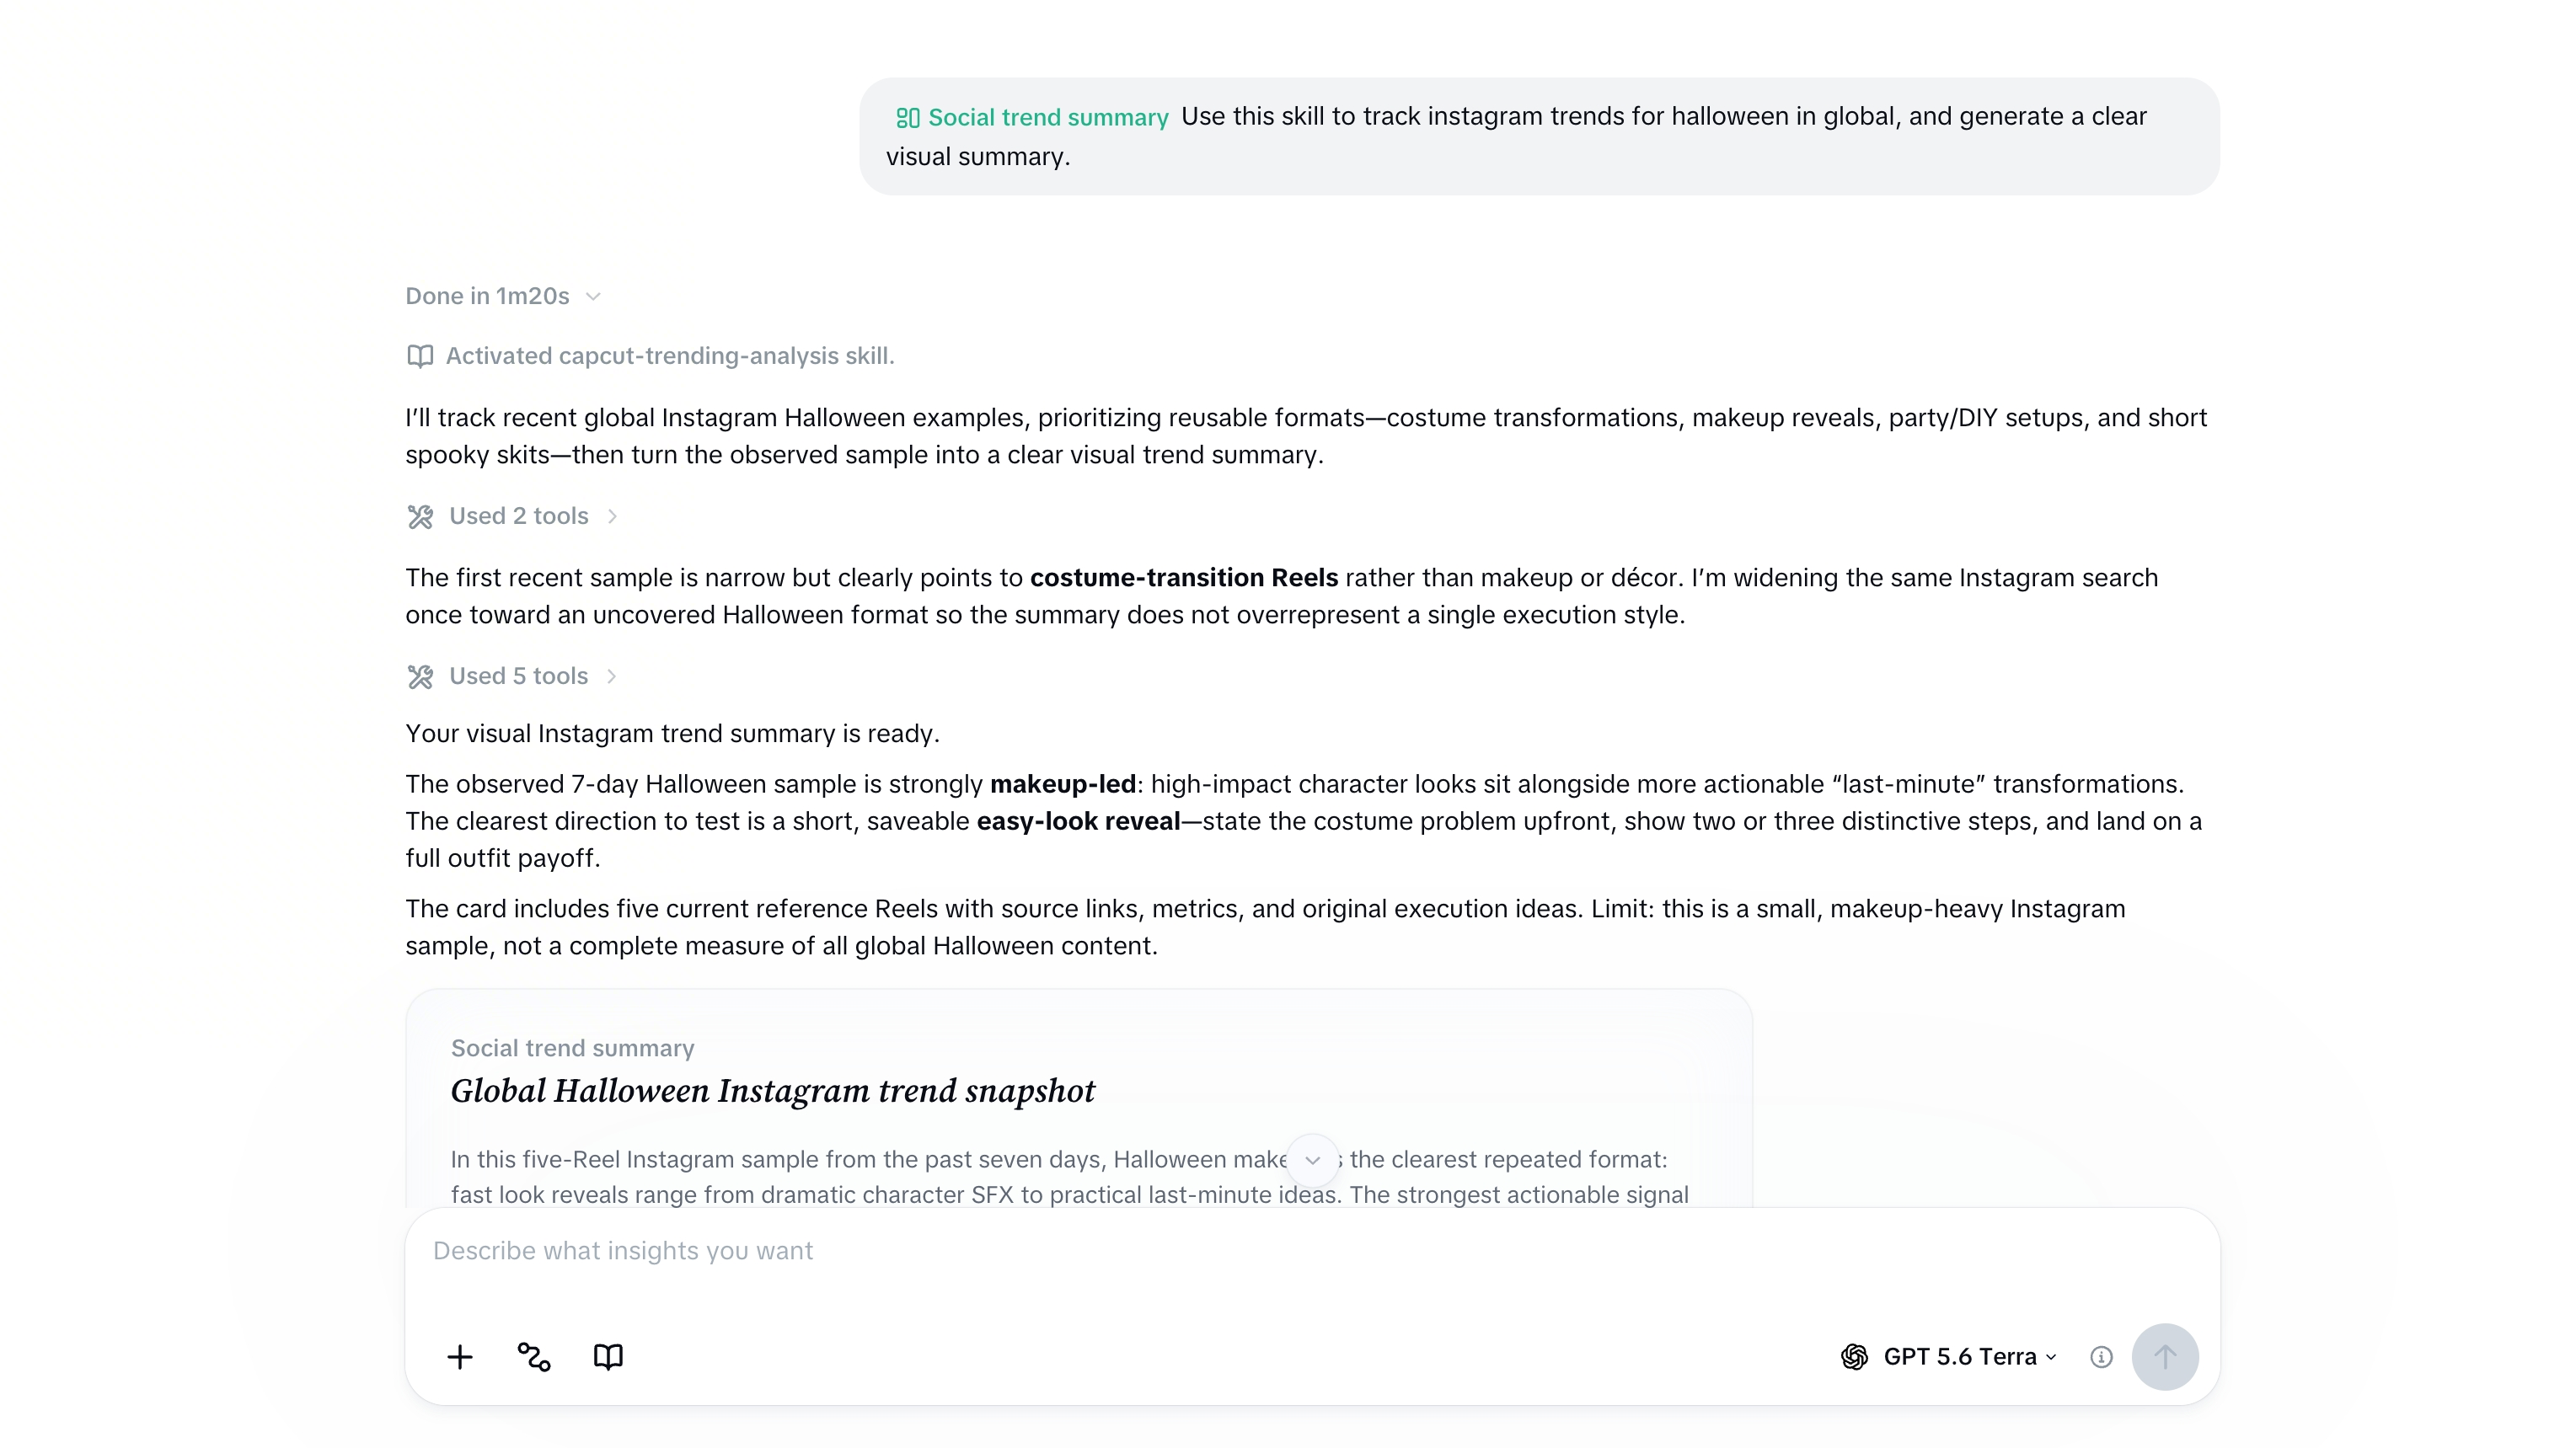Click the plus attach icon
This screenshot has width=2576, height=1448.
[460, 1356]
